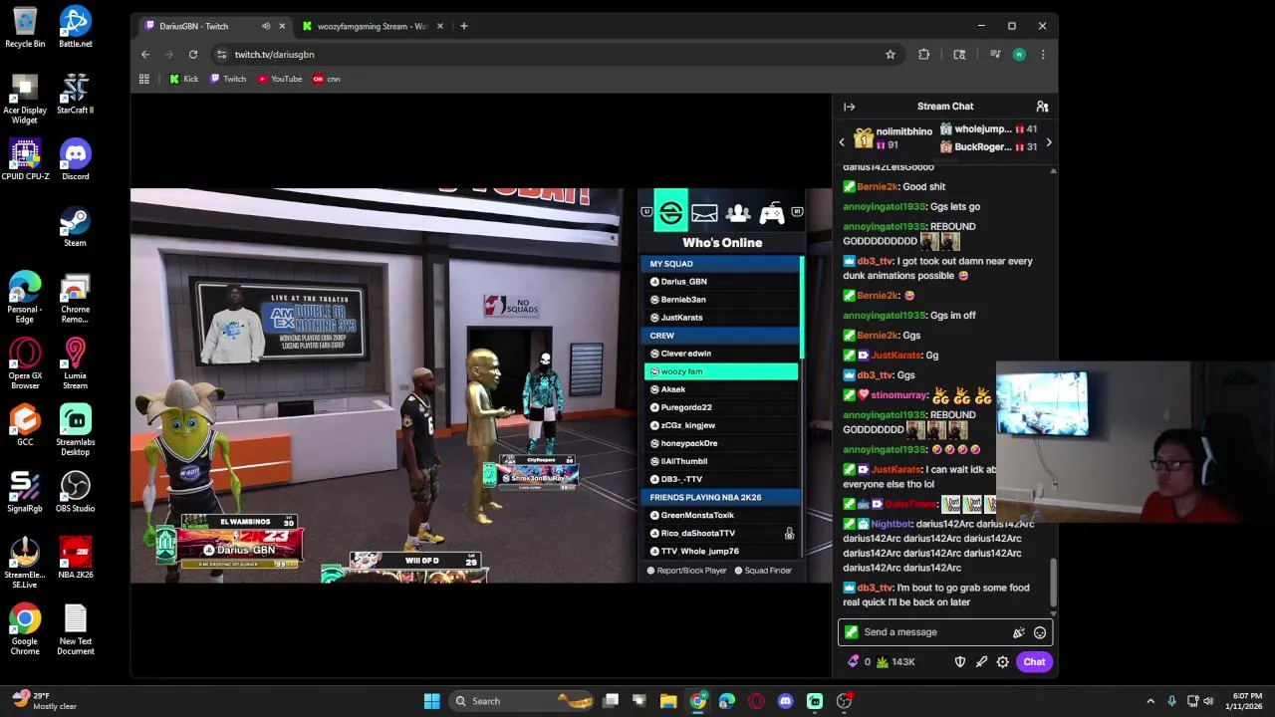This screenshot has width=1275, height=717.
Task: Open the taskbar volume control
Action: click(1209, 701)
